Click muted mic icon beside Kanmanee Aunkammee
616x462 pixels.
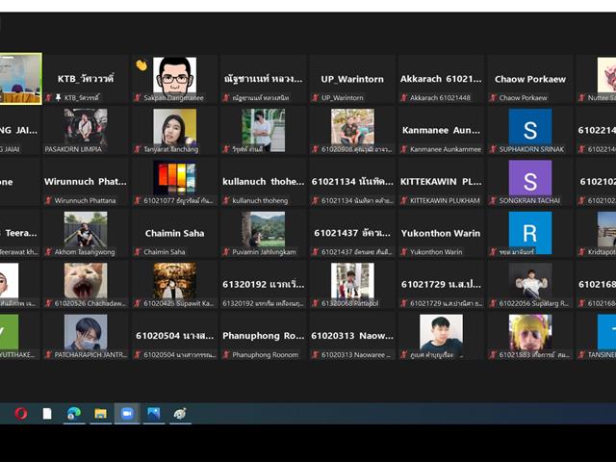coord(404,149)
